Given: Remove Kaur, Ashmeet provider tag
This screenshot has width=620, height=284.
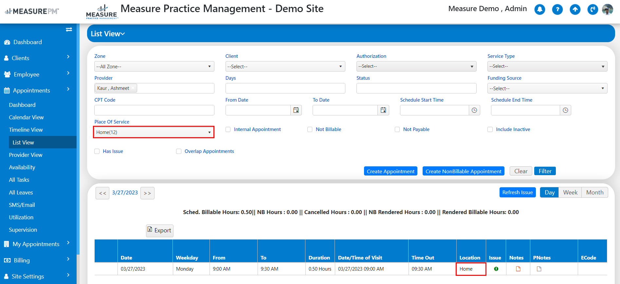Looking at the screenshot, I should [x=133, y=88].
